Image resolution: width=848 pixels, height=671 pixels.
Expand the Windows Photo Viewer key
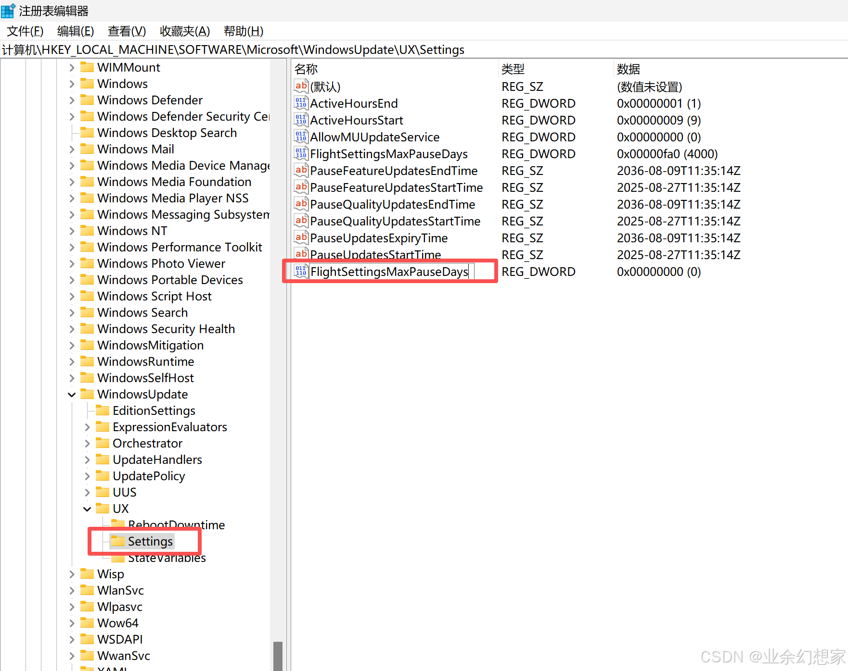[x=72, y=263]
